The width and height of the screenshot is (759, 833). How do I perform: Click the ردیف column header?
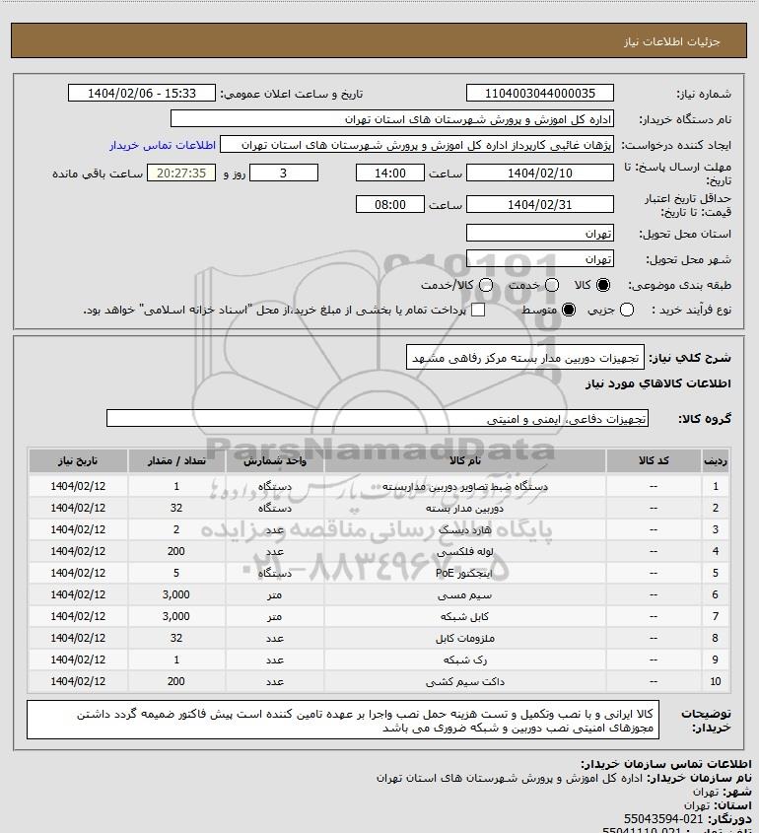coord(716,460)
